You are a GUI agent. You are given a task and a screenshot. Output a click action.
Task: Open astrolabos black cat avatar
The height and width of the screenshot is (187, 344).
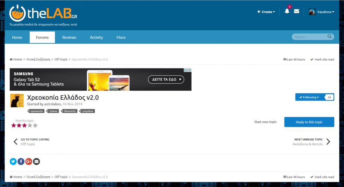(17, 101)
